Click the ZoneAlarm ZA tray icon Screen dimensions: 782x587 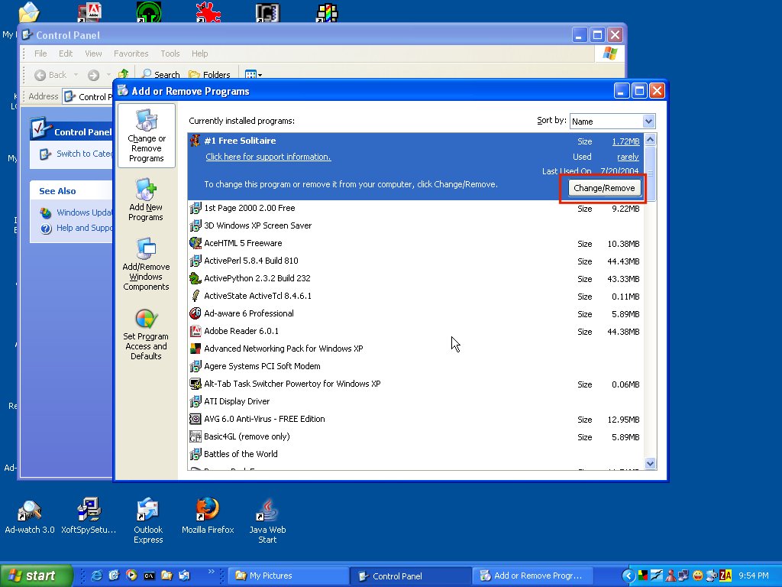[725, 576]
